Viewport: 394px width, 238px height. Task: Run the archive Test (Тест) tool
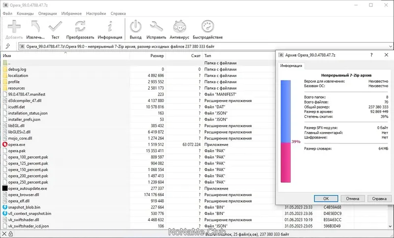(55, 27)
